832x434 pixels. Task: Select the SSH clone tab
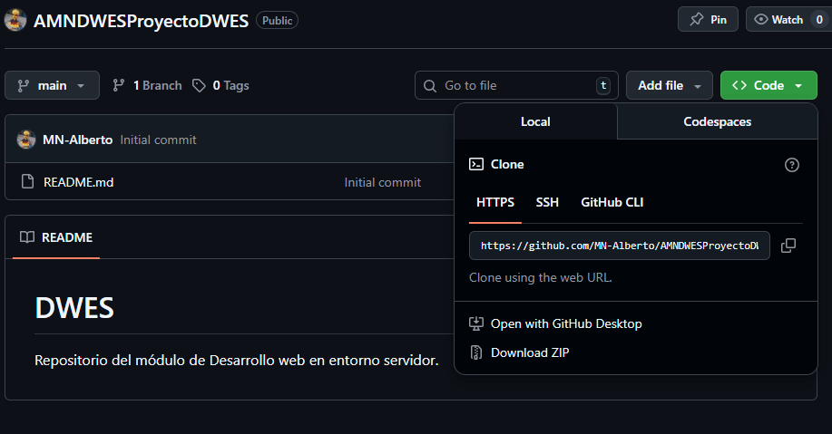click(x=547, y=202)
